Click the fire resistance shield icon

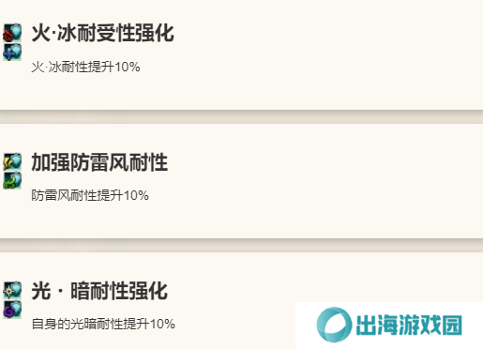pos(12,33)
